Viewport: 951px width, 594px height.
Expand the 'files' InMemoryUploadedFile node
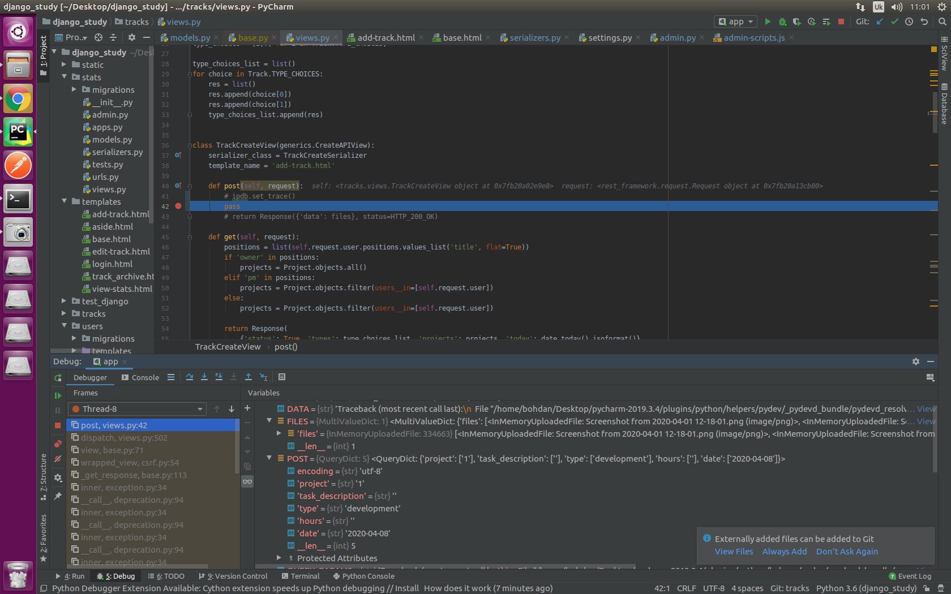click(279, 433)
